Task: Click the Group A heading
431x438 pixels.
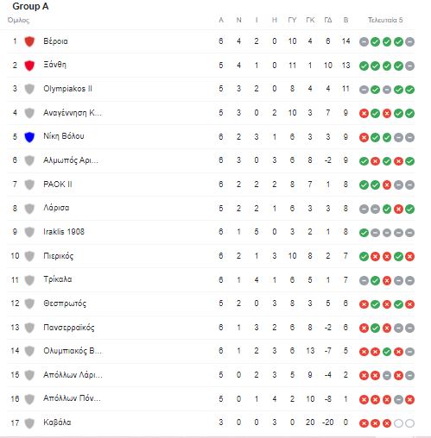Action: [30, 6]
